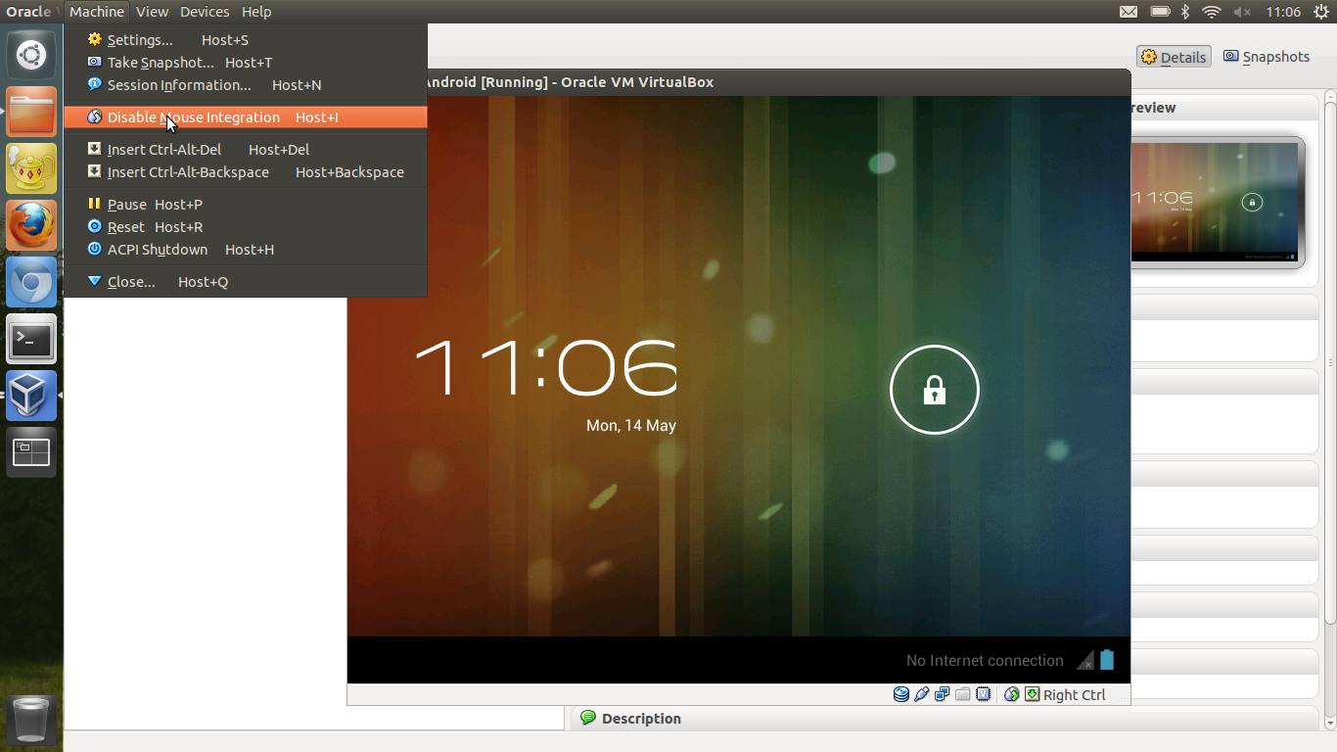Click the shared folders status icon
This screenshot has height=752, width=1337.
[x=962, y=694]
